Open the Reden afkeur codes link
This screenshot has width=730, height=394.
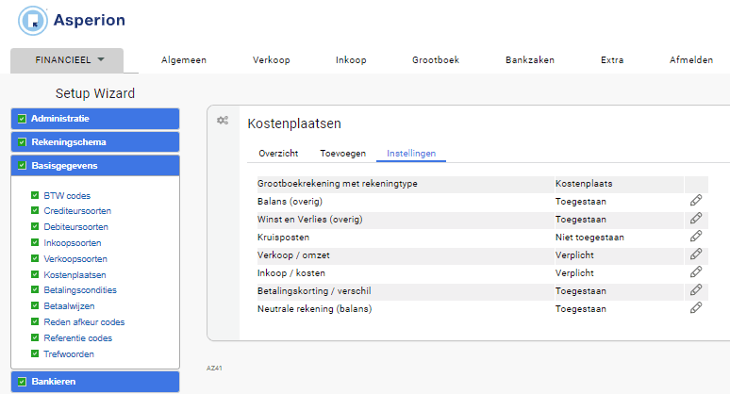click(84, 322)
